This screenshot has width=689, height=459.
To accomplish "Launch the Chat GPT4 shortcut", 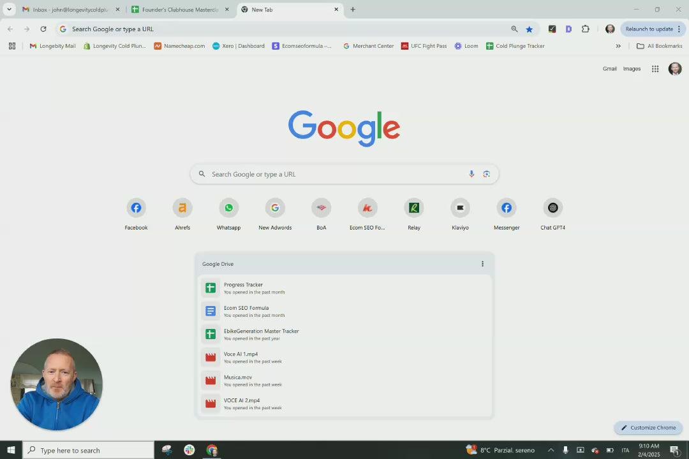I will click(x=552, y=208).
